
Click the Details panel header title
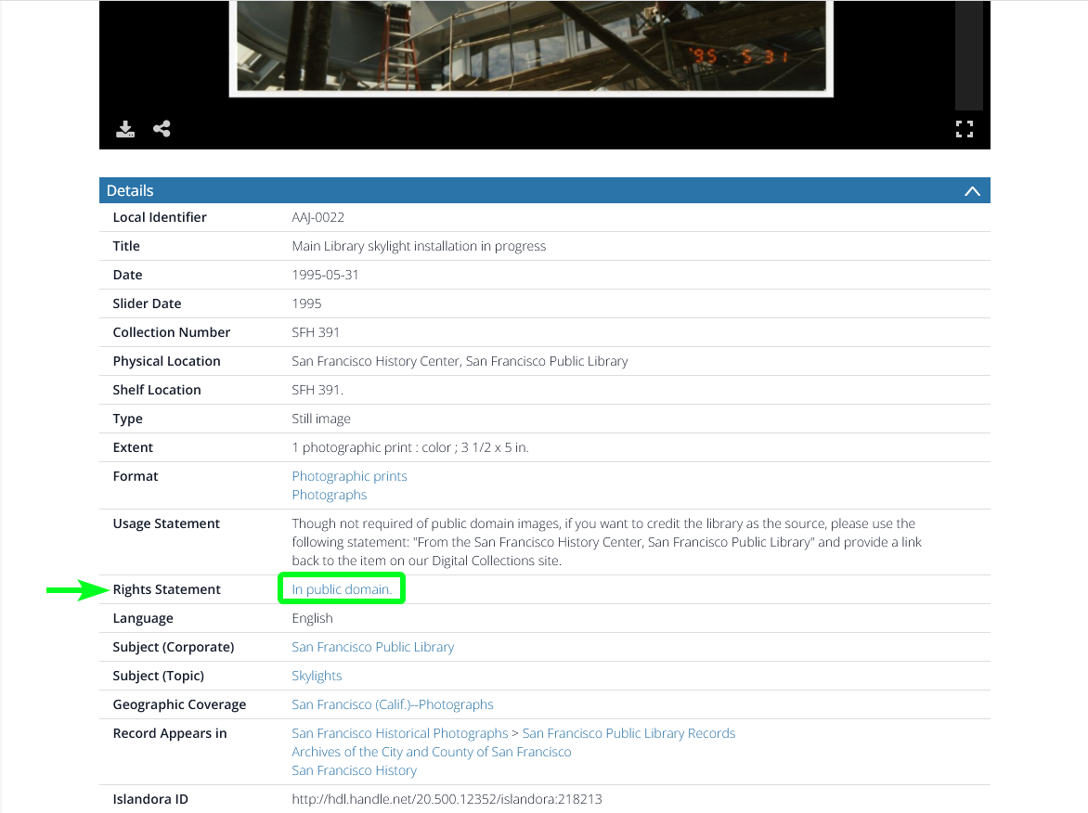pos(130,190)
